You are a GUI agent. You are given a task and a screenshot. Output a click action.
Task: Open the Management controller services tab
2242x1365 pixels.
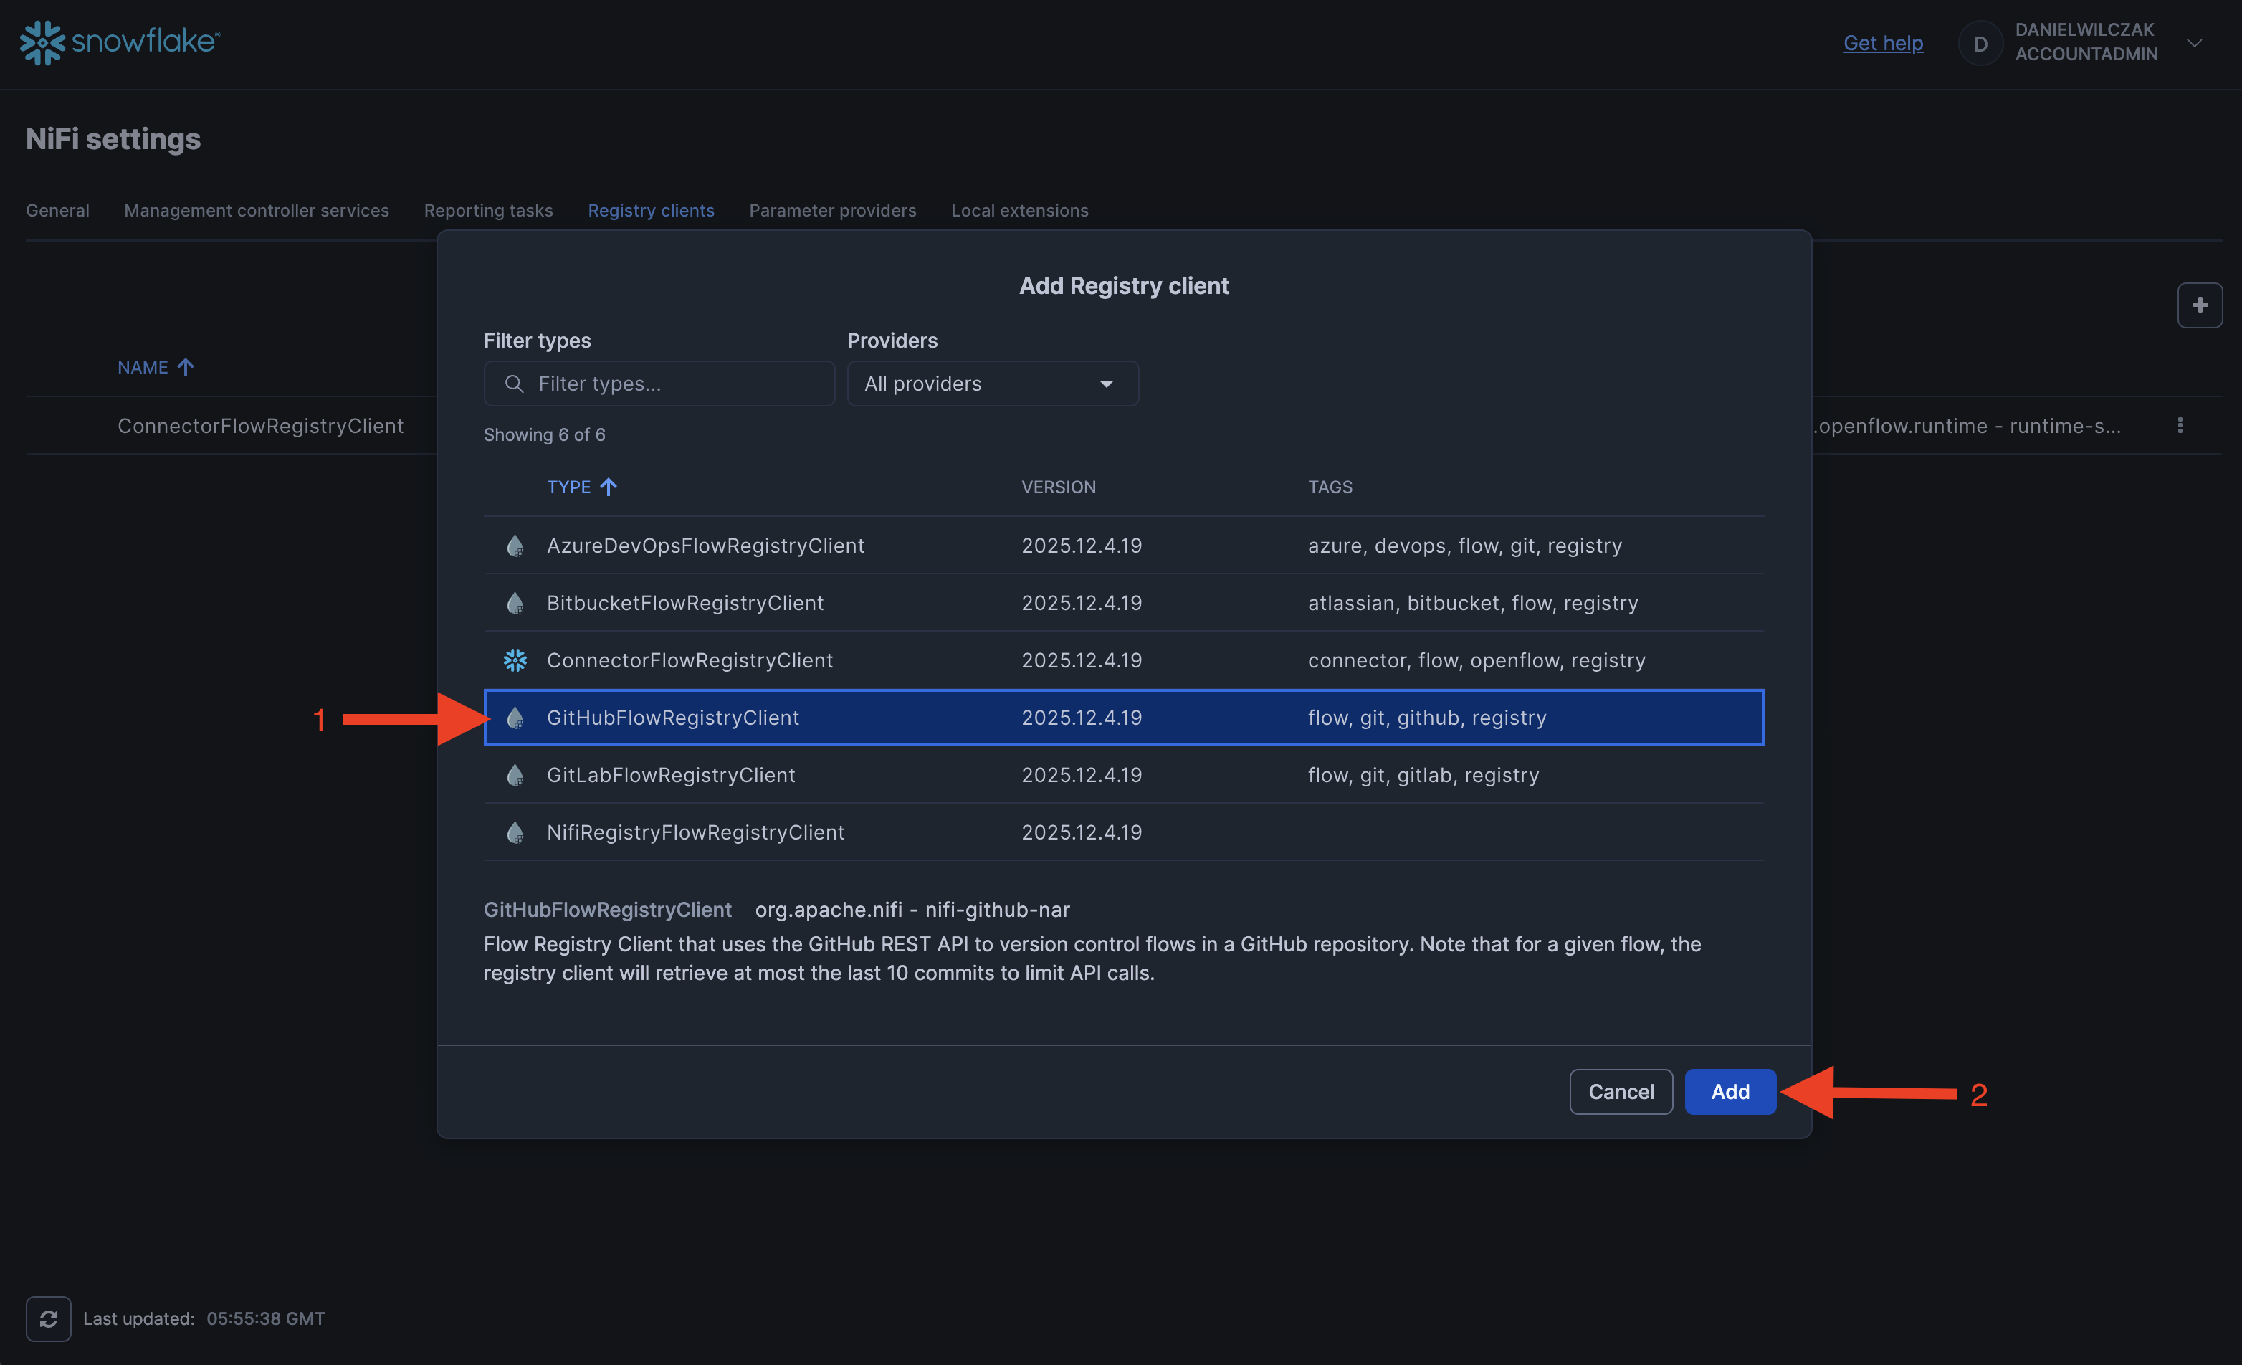tap(257, 210)
